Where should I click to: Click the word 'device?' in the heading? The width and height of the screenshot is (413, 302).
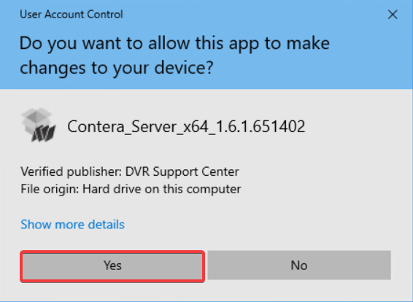(184, 67)
